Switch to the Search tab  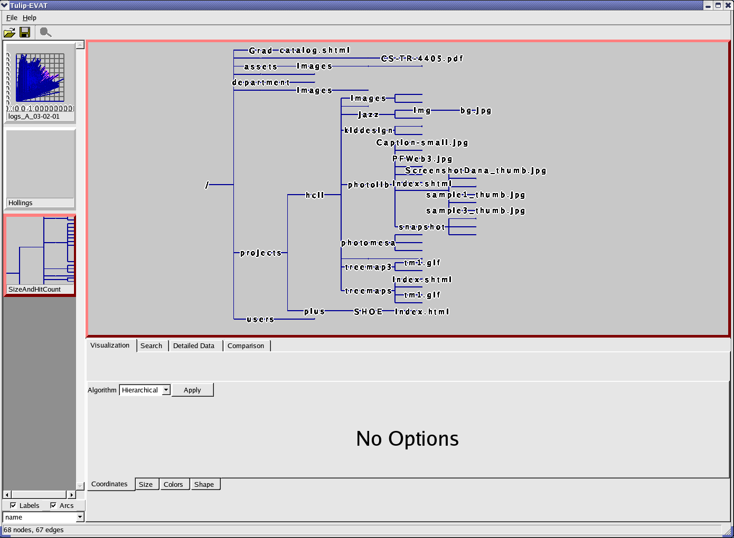[151, 346]
